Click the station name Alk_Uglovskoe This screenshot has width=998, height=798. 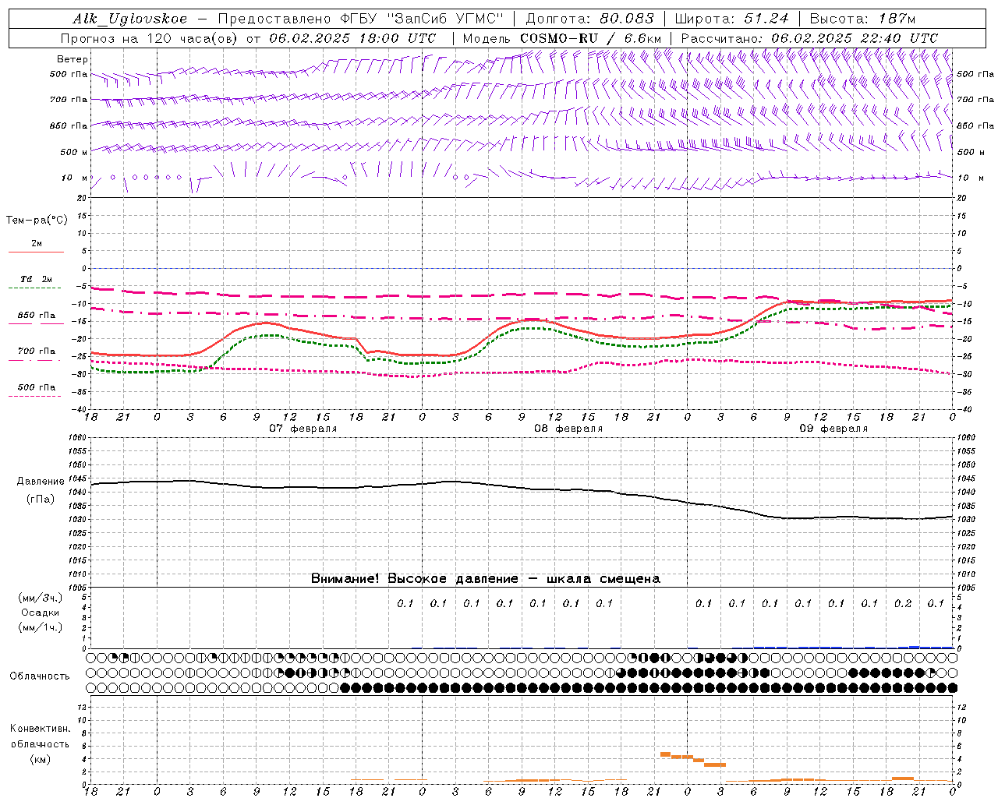tap(130, 19)
